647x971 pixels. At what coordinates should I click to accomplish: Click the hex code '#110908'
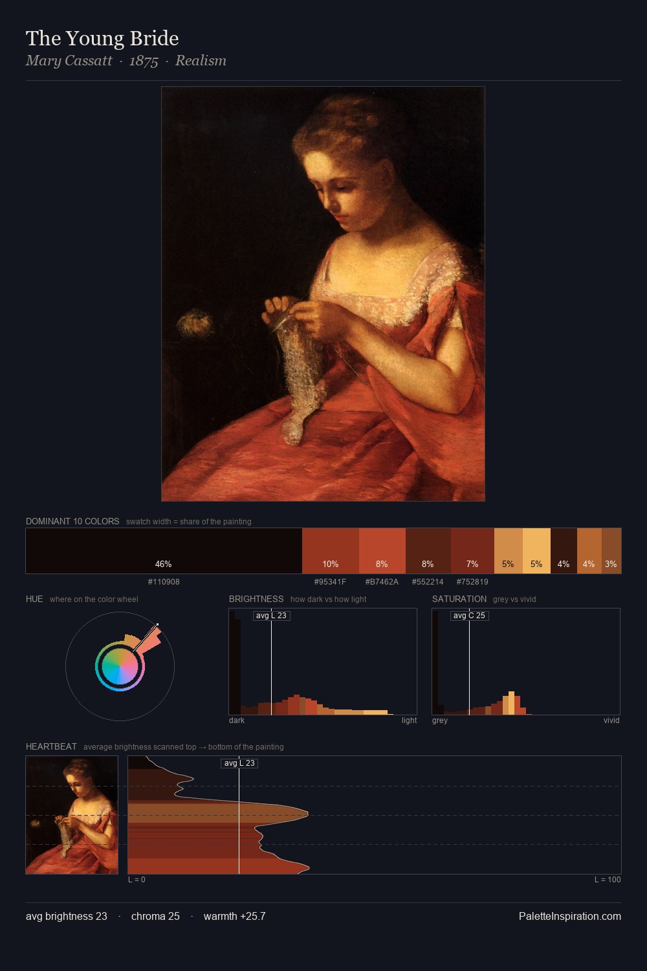tap(164, 582)
